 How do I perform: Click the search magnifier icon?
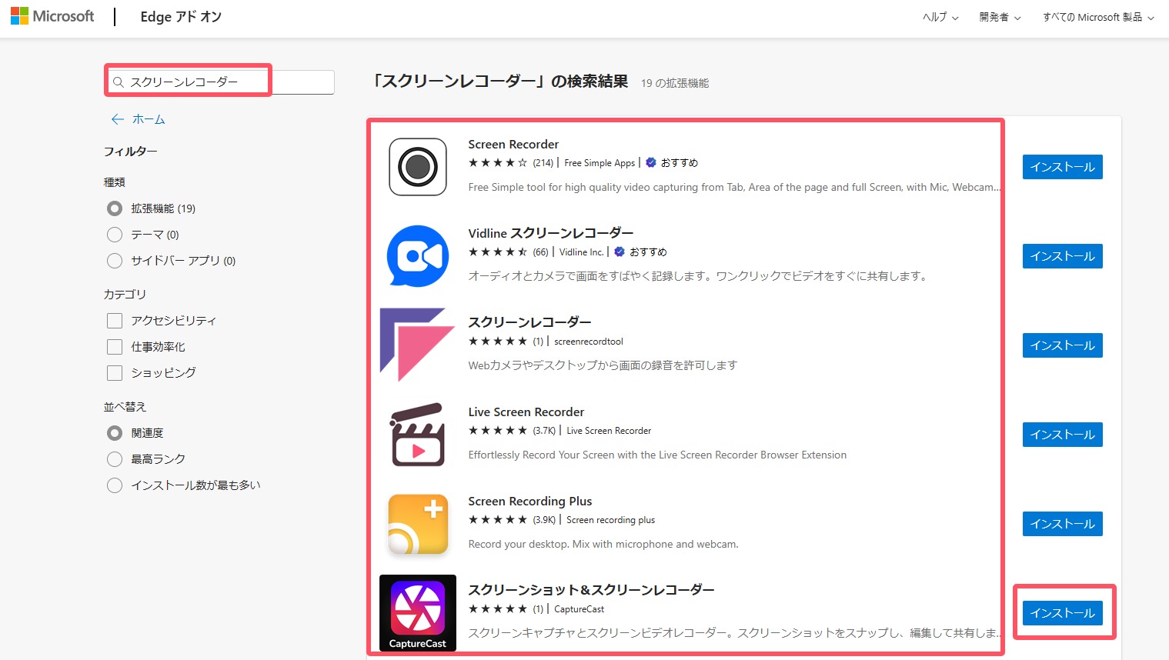119,82
